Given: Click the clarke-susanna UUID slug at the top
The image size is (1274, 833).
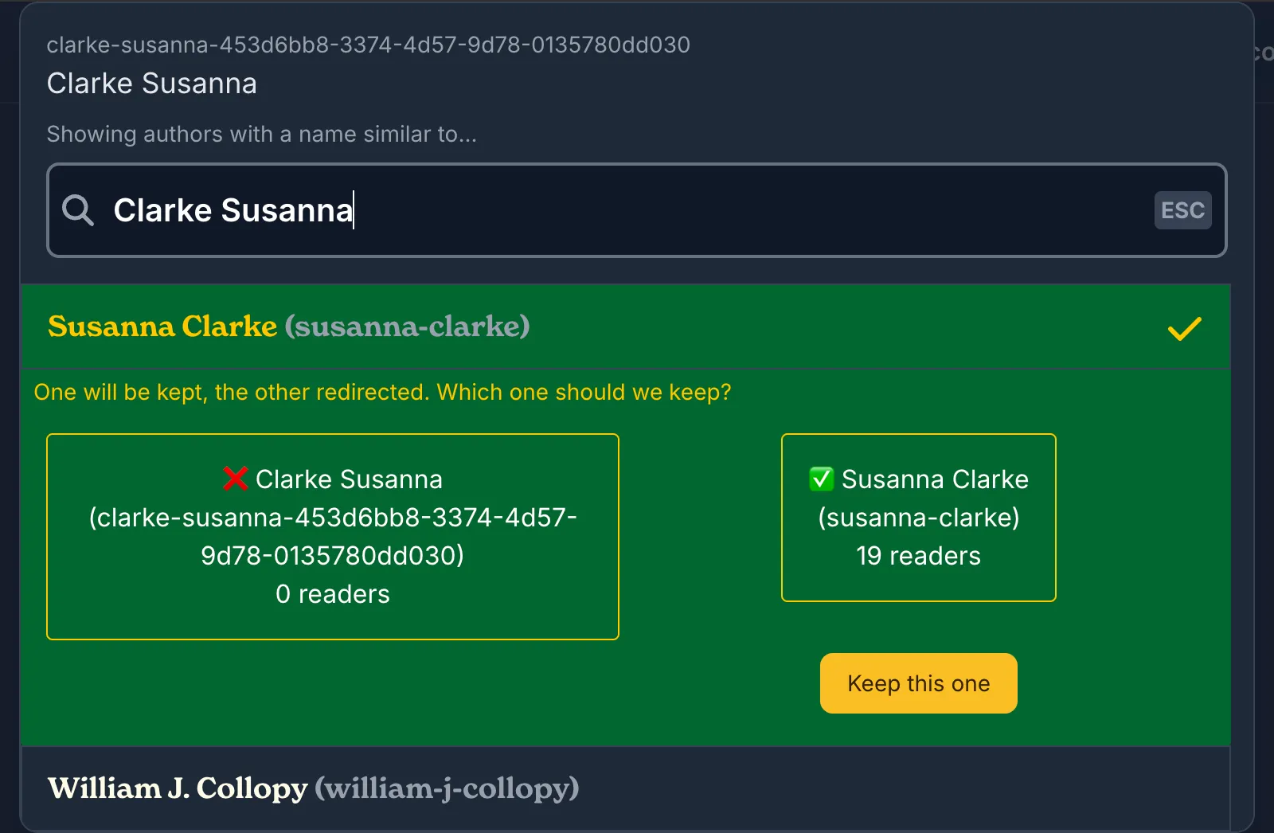Looking at the screenshot, I should click(x=368, y=45).
